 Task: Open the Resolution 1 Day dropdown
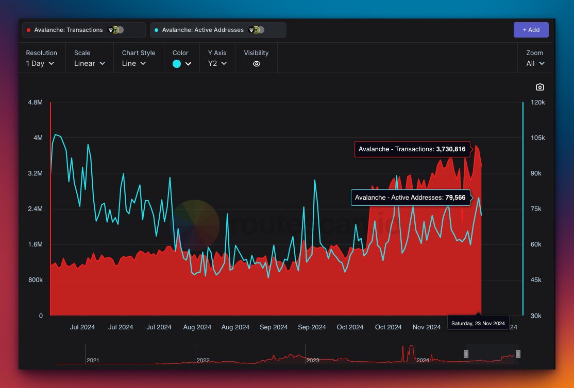(40, 63)
